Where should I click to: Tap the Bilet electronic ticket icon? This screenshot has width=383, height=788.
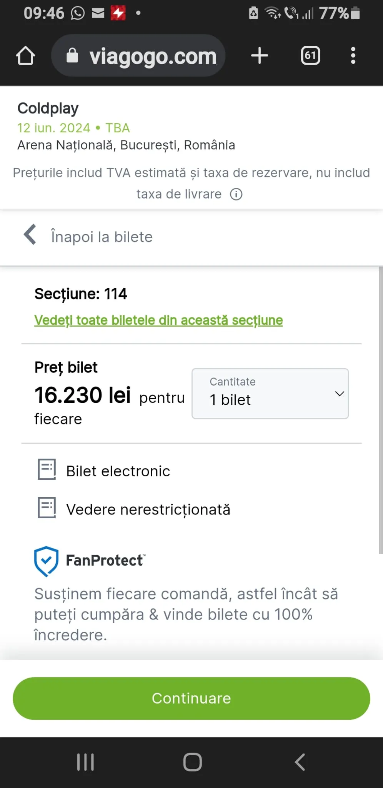point(47,469)
